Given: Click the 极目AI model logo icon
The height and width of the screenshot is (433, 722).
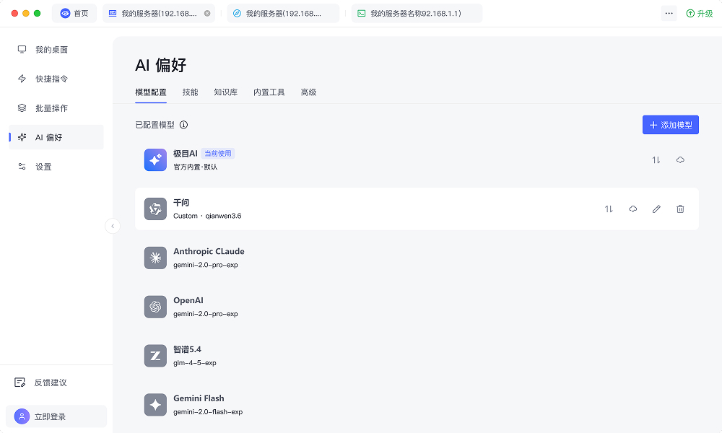Looking at the screenshot, I should (155, 160).
